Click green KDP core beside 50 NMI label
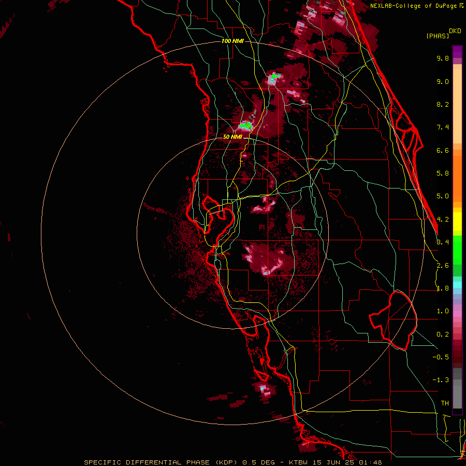The image size is (466, 466). tap(246, 126)
